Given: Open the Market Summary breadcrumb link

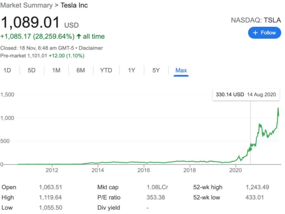Looking at the screenshot, I should 27,5.
